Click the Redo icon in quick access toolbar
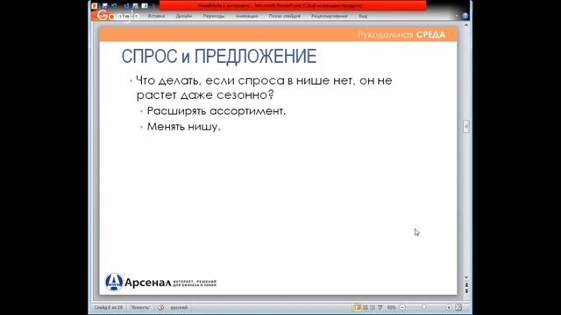This screenshot has height=315, width=561. (x=126, y=6)
